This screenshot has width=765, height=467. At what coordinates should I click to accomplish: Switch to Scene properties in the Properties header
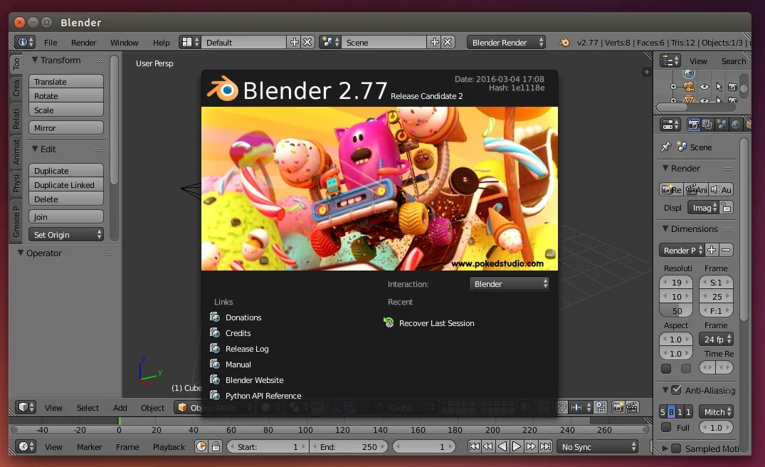click(721, 124)
